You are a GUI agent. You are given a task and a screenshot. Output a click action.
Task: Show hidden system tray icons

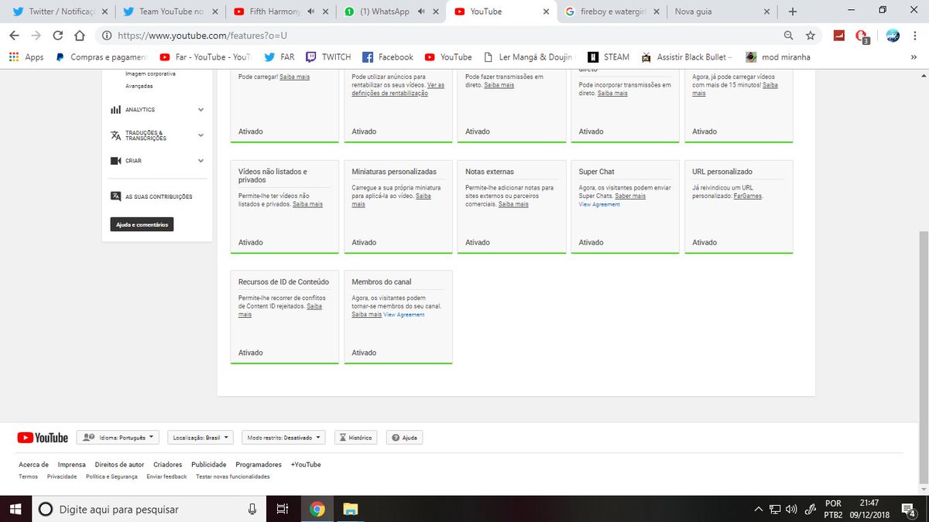tap(758, 509)
